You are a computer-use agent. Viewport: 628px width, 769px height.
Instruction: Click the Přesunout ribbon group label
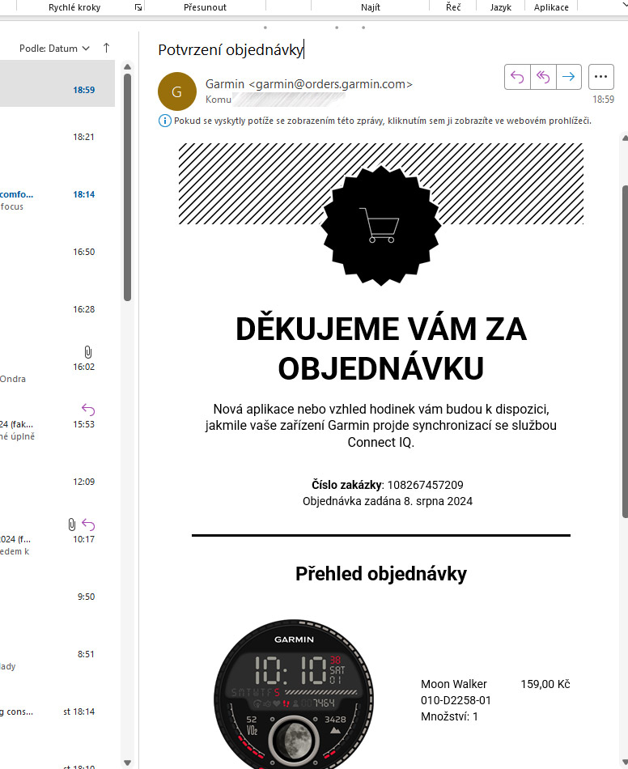(205, 7)
